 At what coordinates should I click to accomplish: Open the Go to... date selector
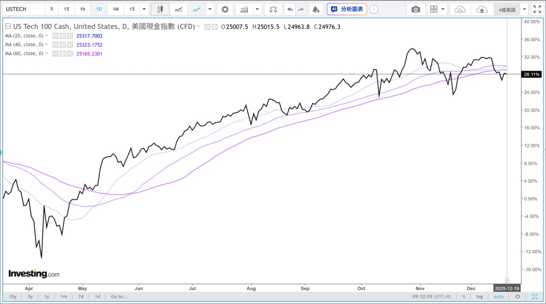click(x=119, y=296)
